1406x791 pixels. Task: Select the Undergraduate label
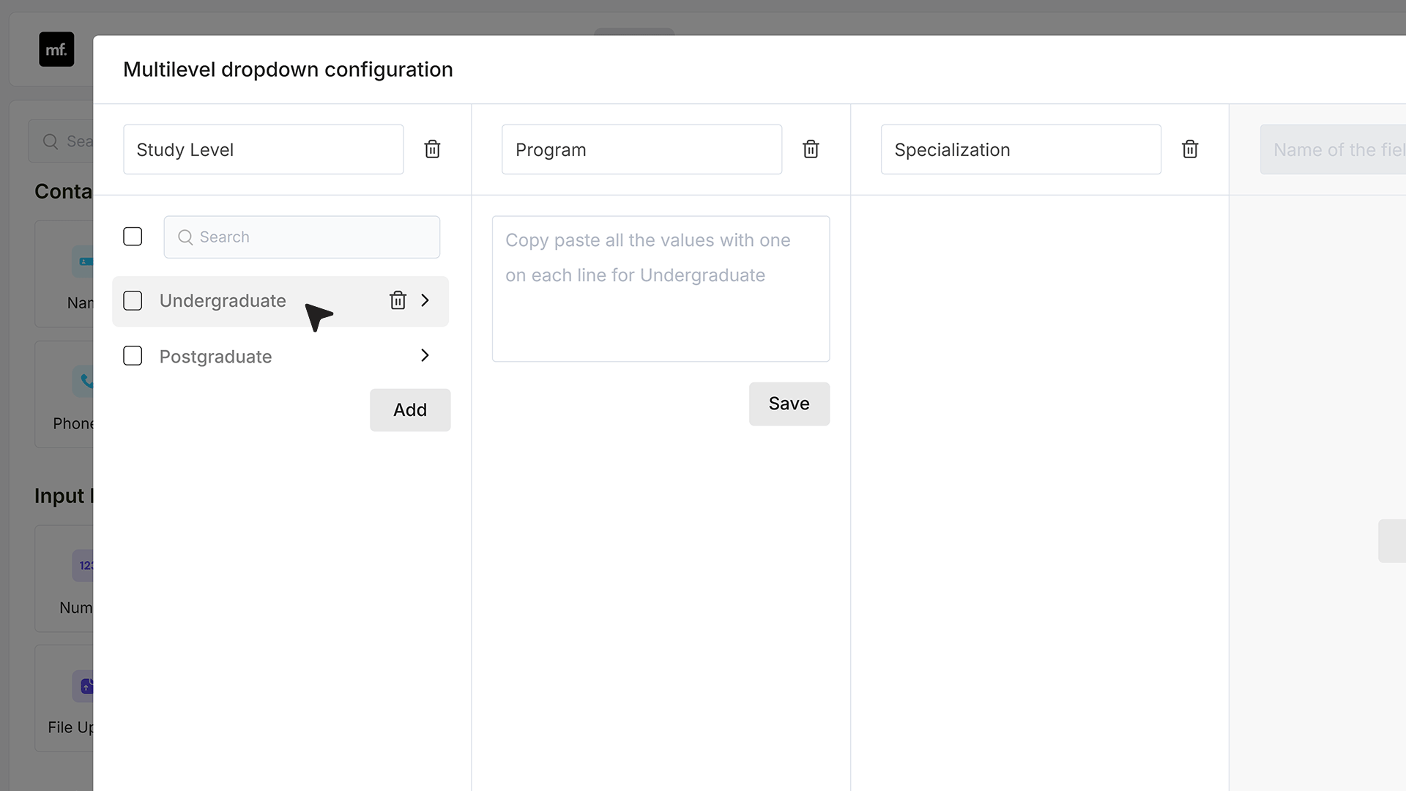pos(223,300)
